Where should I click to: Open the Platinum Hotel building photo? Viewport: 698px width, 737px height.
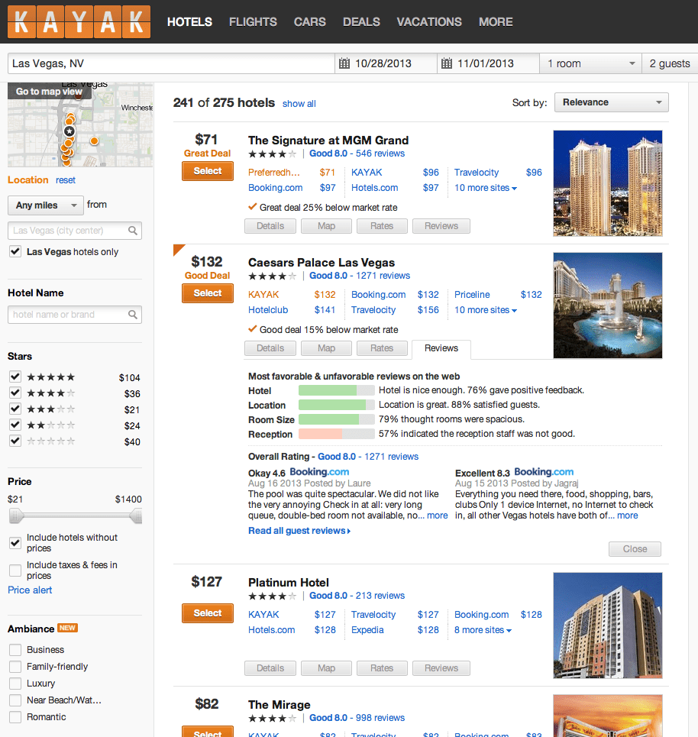[608, 625]
